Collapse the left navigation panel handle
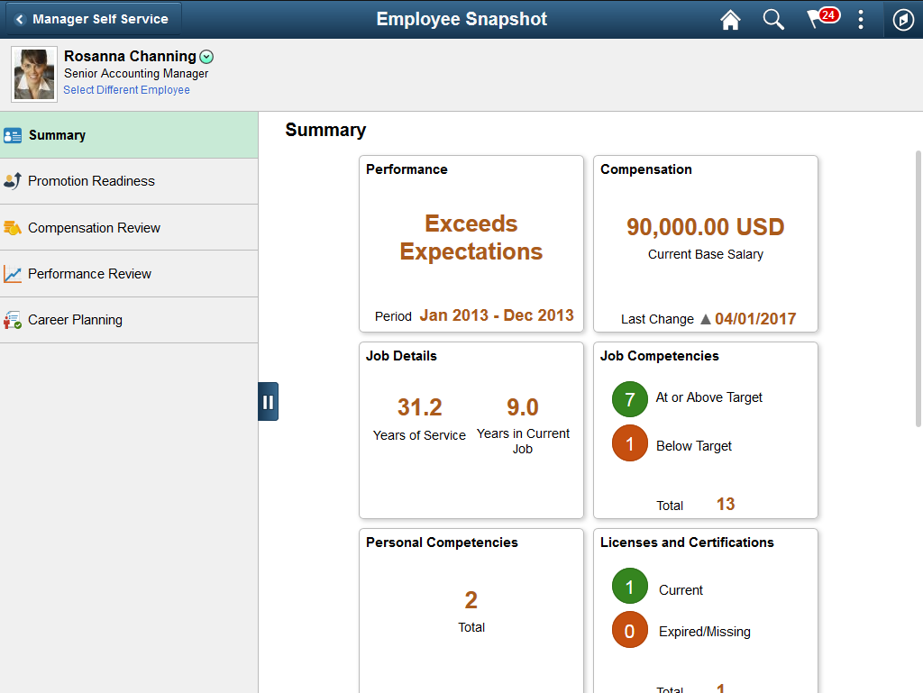The width and height of the screenshot is (923, 693). tap(268, 402)
